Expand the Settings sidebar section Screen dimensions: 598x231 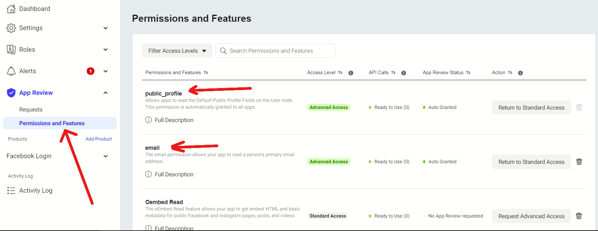(x=105, y=28)
